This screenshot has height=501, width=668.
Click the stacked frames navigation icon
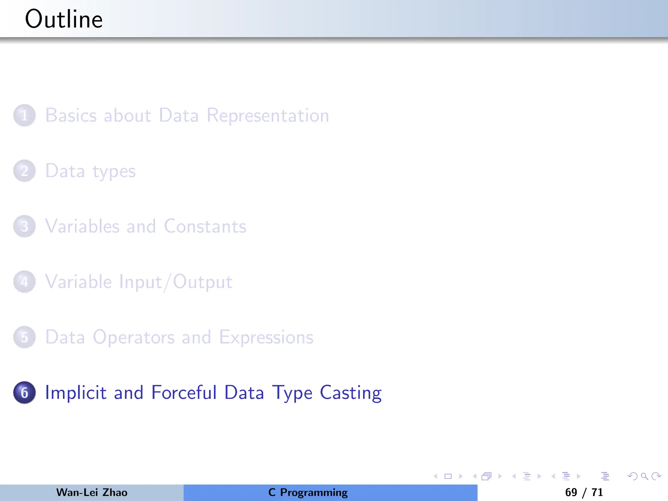pos(486,476)
